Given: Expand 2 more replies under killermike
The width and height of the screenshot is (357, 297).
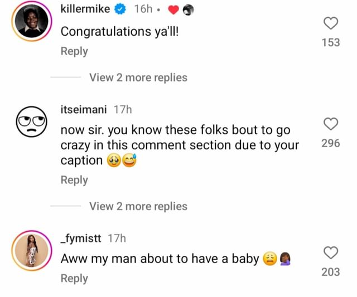Looking at the screenshot, I should tap(138, 77).
